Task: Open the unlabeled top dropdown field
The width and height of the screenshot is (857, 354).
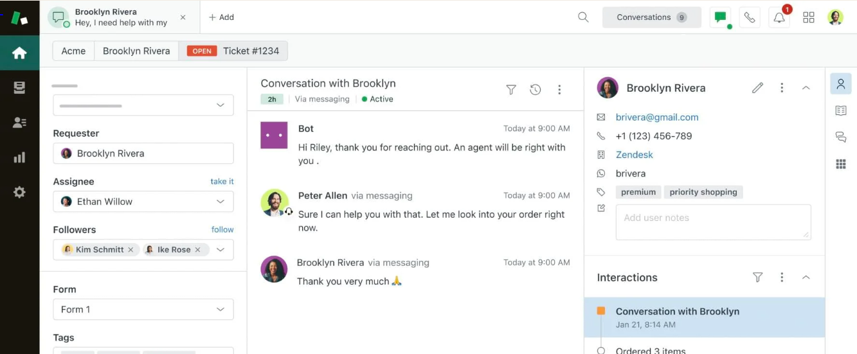Action: (143, 105)
